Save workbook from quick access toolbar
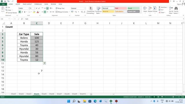Viewport: 185px width, 104px height. point(5,1)
